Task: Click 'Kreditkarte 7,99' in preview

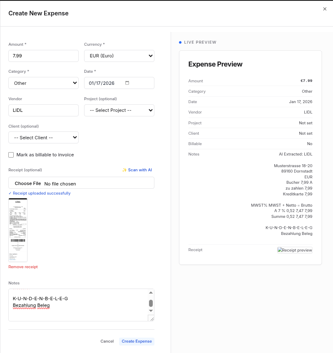Action: coord(298,194)
